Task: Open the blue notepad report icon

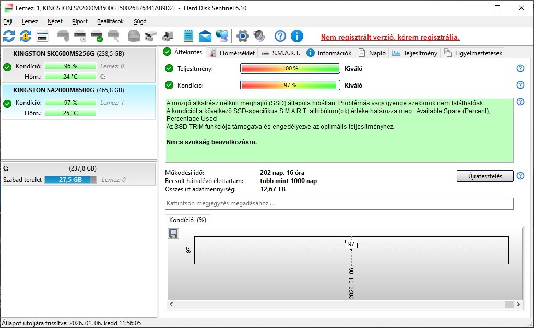Action: [x=188, y=36]
